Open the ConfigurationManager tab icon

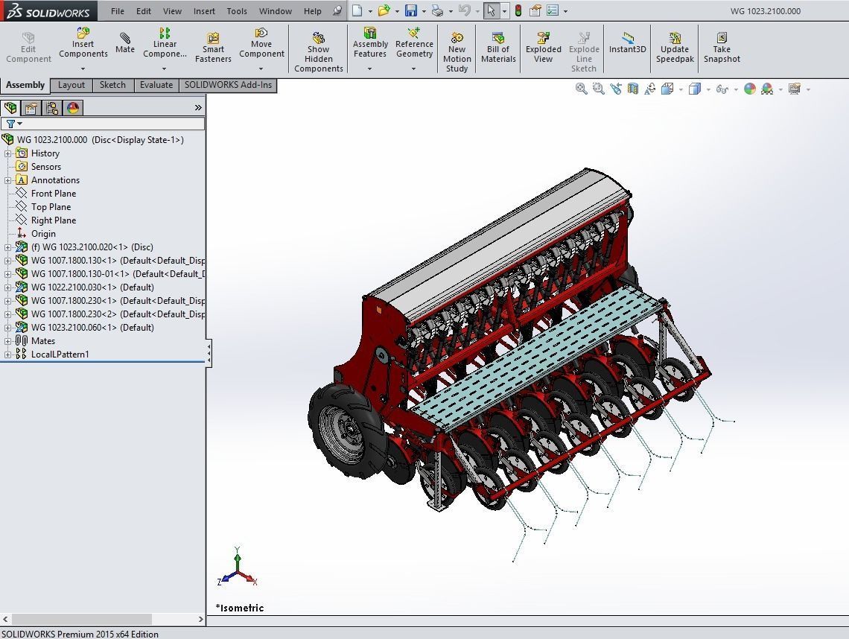pyautogui.click(x=52, y=108)
